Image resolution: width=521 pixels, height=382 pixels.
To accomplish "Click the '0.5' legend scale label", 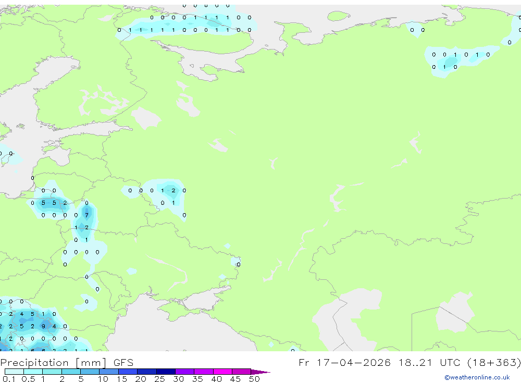I will [28, 379].
